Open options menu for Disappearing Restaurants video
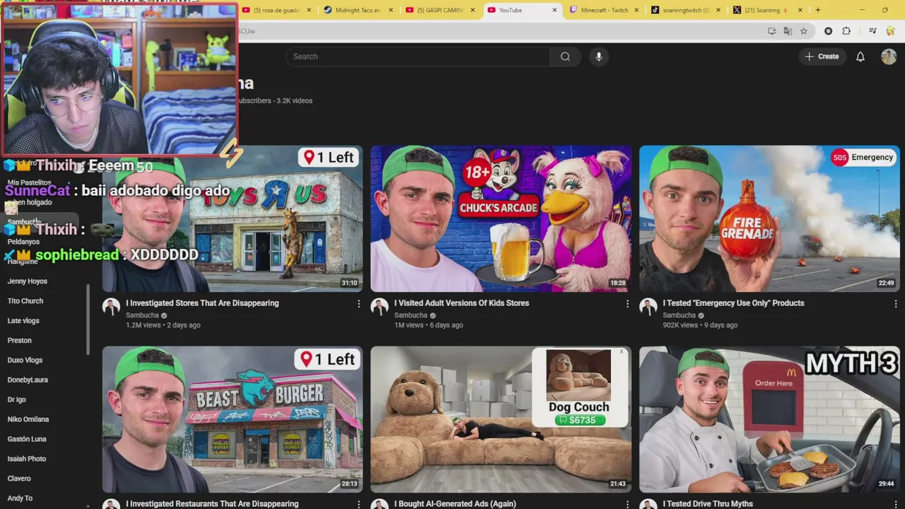Viewport: 905px width, 509px height. (358, 504)
